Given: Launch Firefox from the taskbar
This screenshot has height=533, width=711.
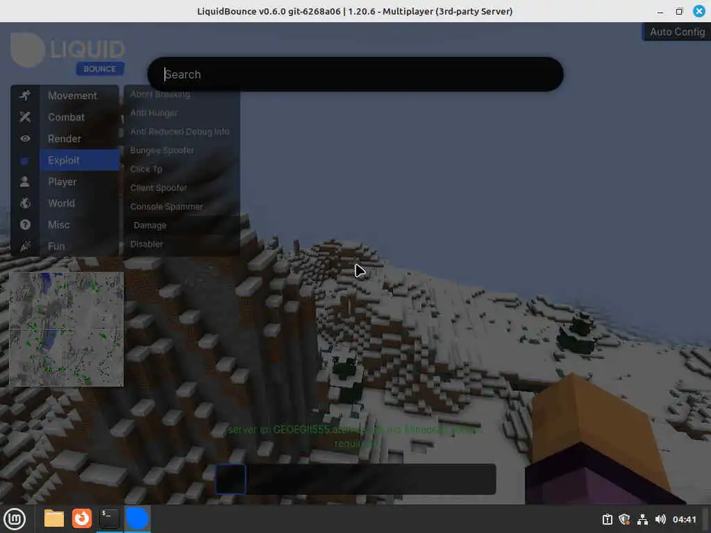Looking at the screenshot, I should pyautogui.click(x=82, y=518).
